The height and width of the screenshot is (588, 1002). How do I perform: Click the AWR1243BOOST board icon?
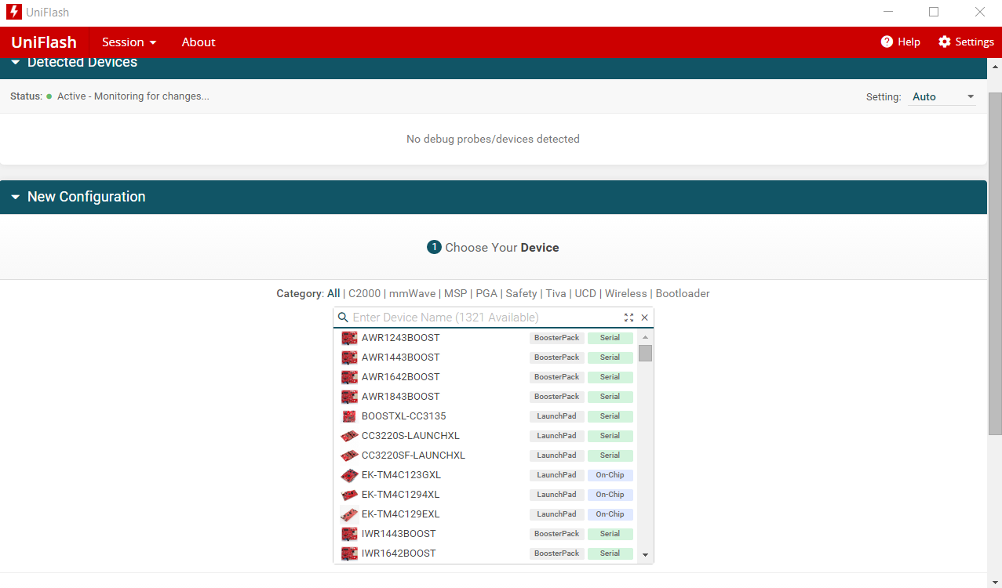(349, 338)
